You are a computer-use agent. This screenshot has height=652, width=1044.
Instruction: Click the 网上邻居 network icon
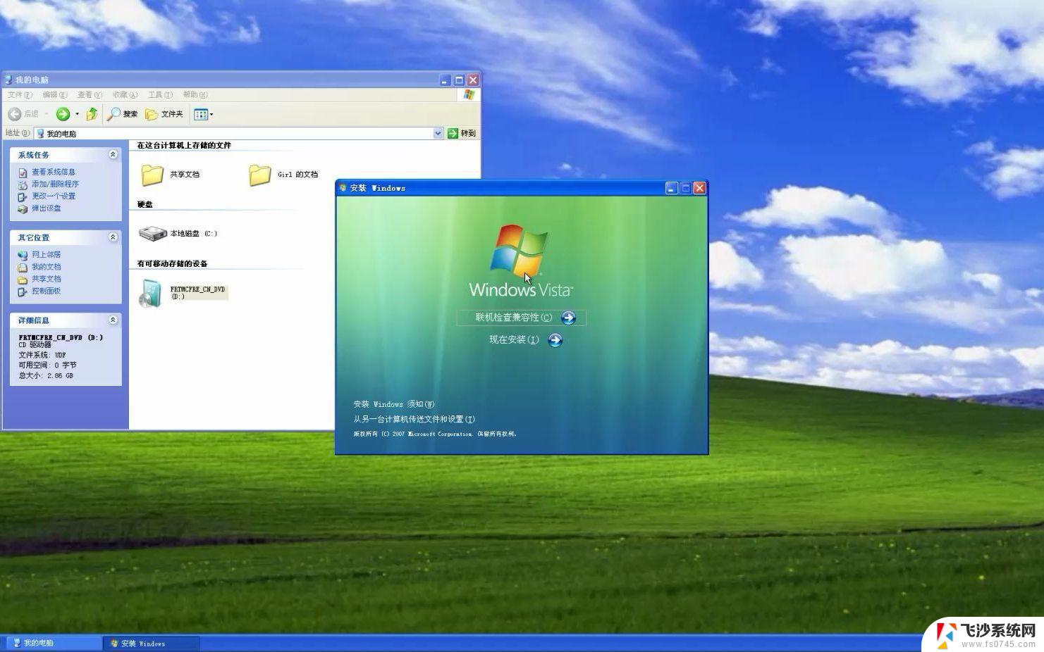pos(23,255)
